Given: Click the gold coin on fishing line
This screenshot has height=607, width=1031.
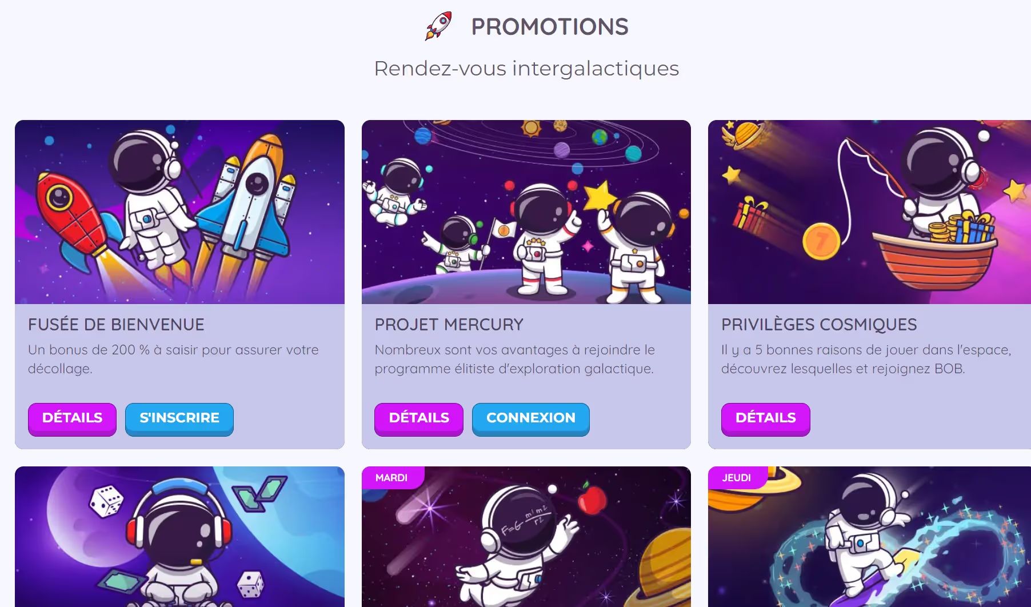Looking at the screenshot, I should [x=821, y=241].
